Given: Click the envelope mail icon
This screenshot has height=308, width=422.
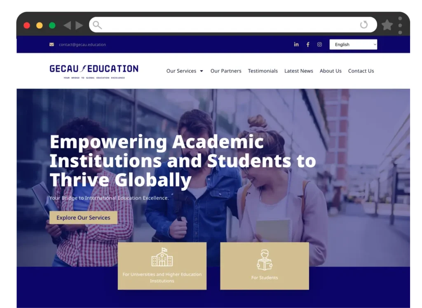Looking at the screenshot, I should tap(52, 44).
